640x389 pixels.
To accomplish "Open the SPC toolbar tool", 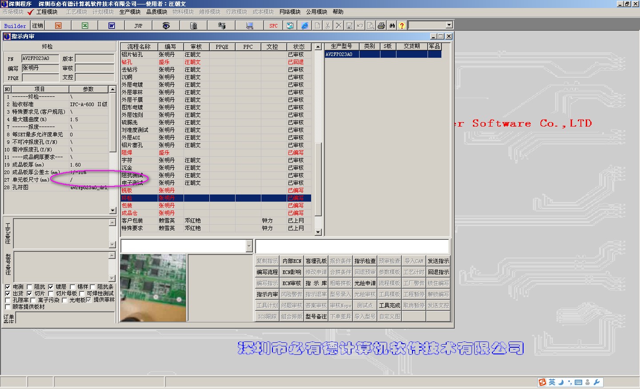I will pos(273,26).
